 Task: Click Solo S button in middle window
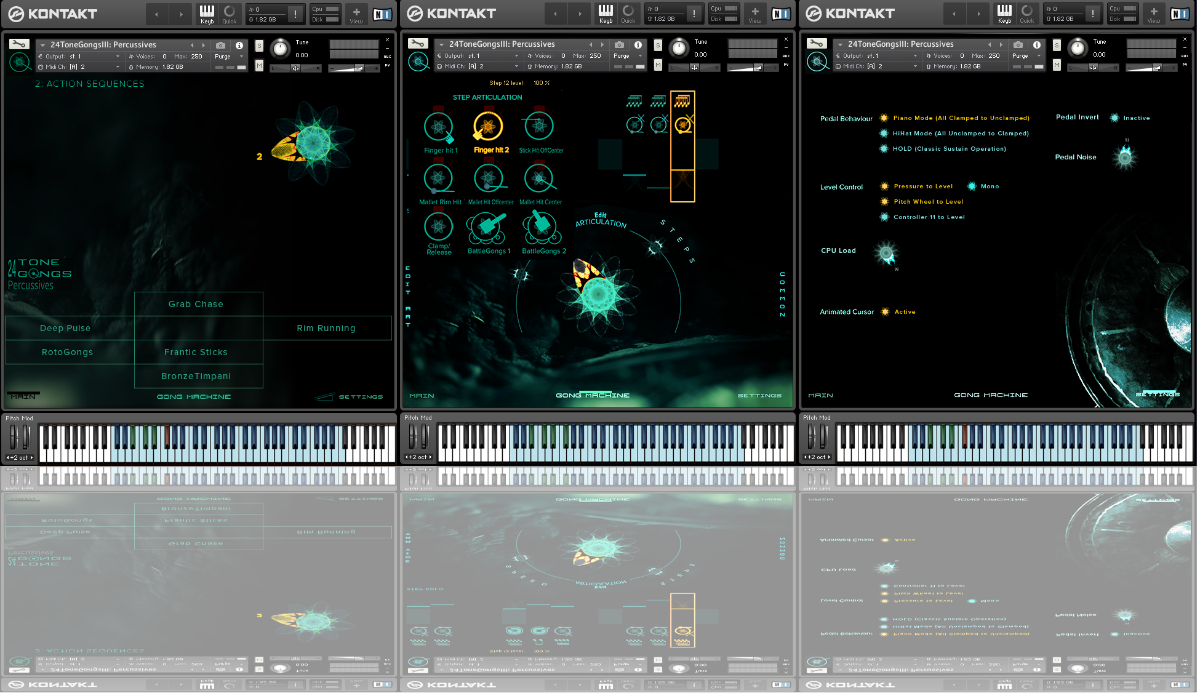(x=658, y=46)
